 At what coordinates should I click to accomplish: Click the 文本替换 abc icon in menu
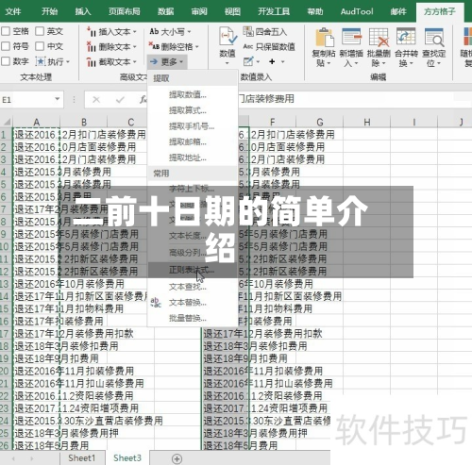coord(156,303)
